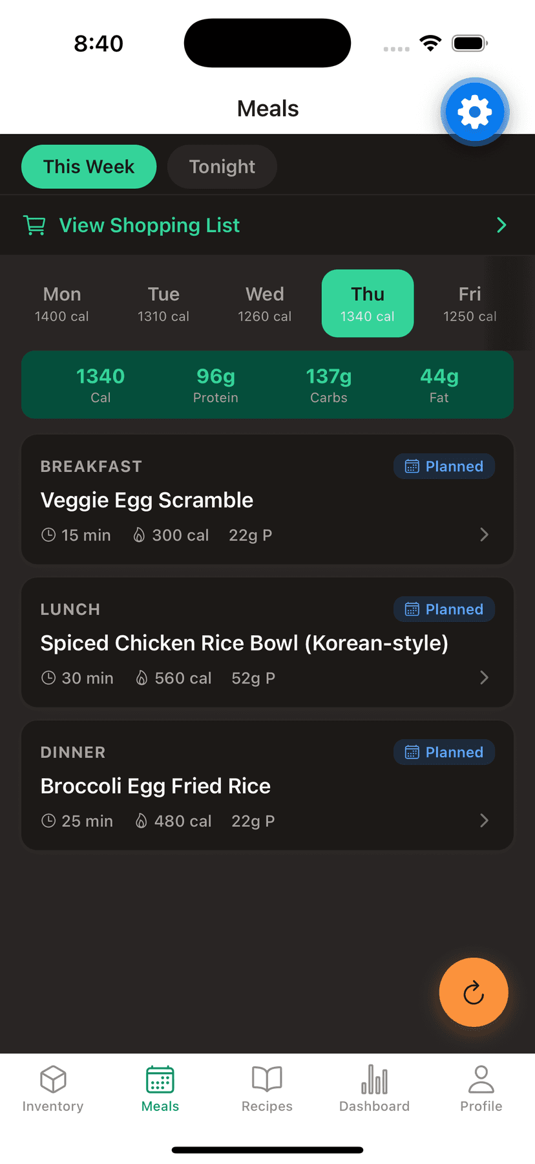Select the Fri day tab
The width and height of the screenshot is (535, 1164).
(470, 304)
